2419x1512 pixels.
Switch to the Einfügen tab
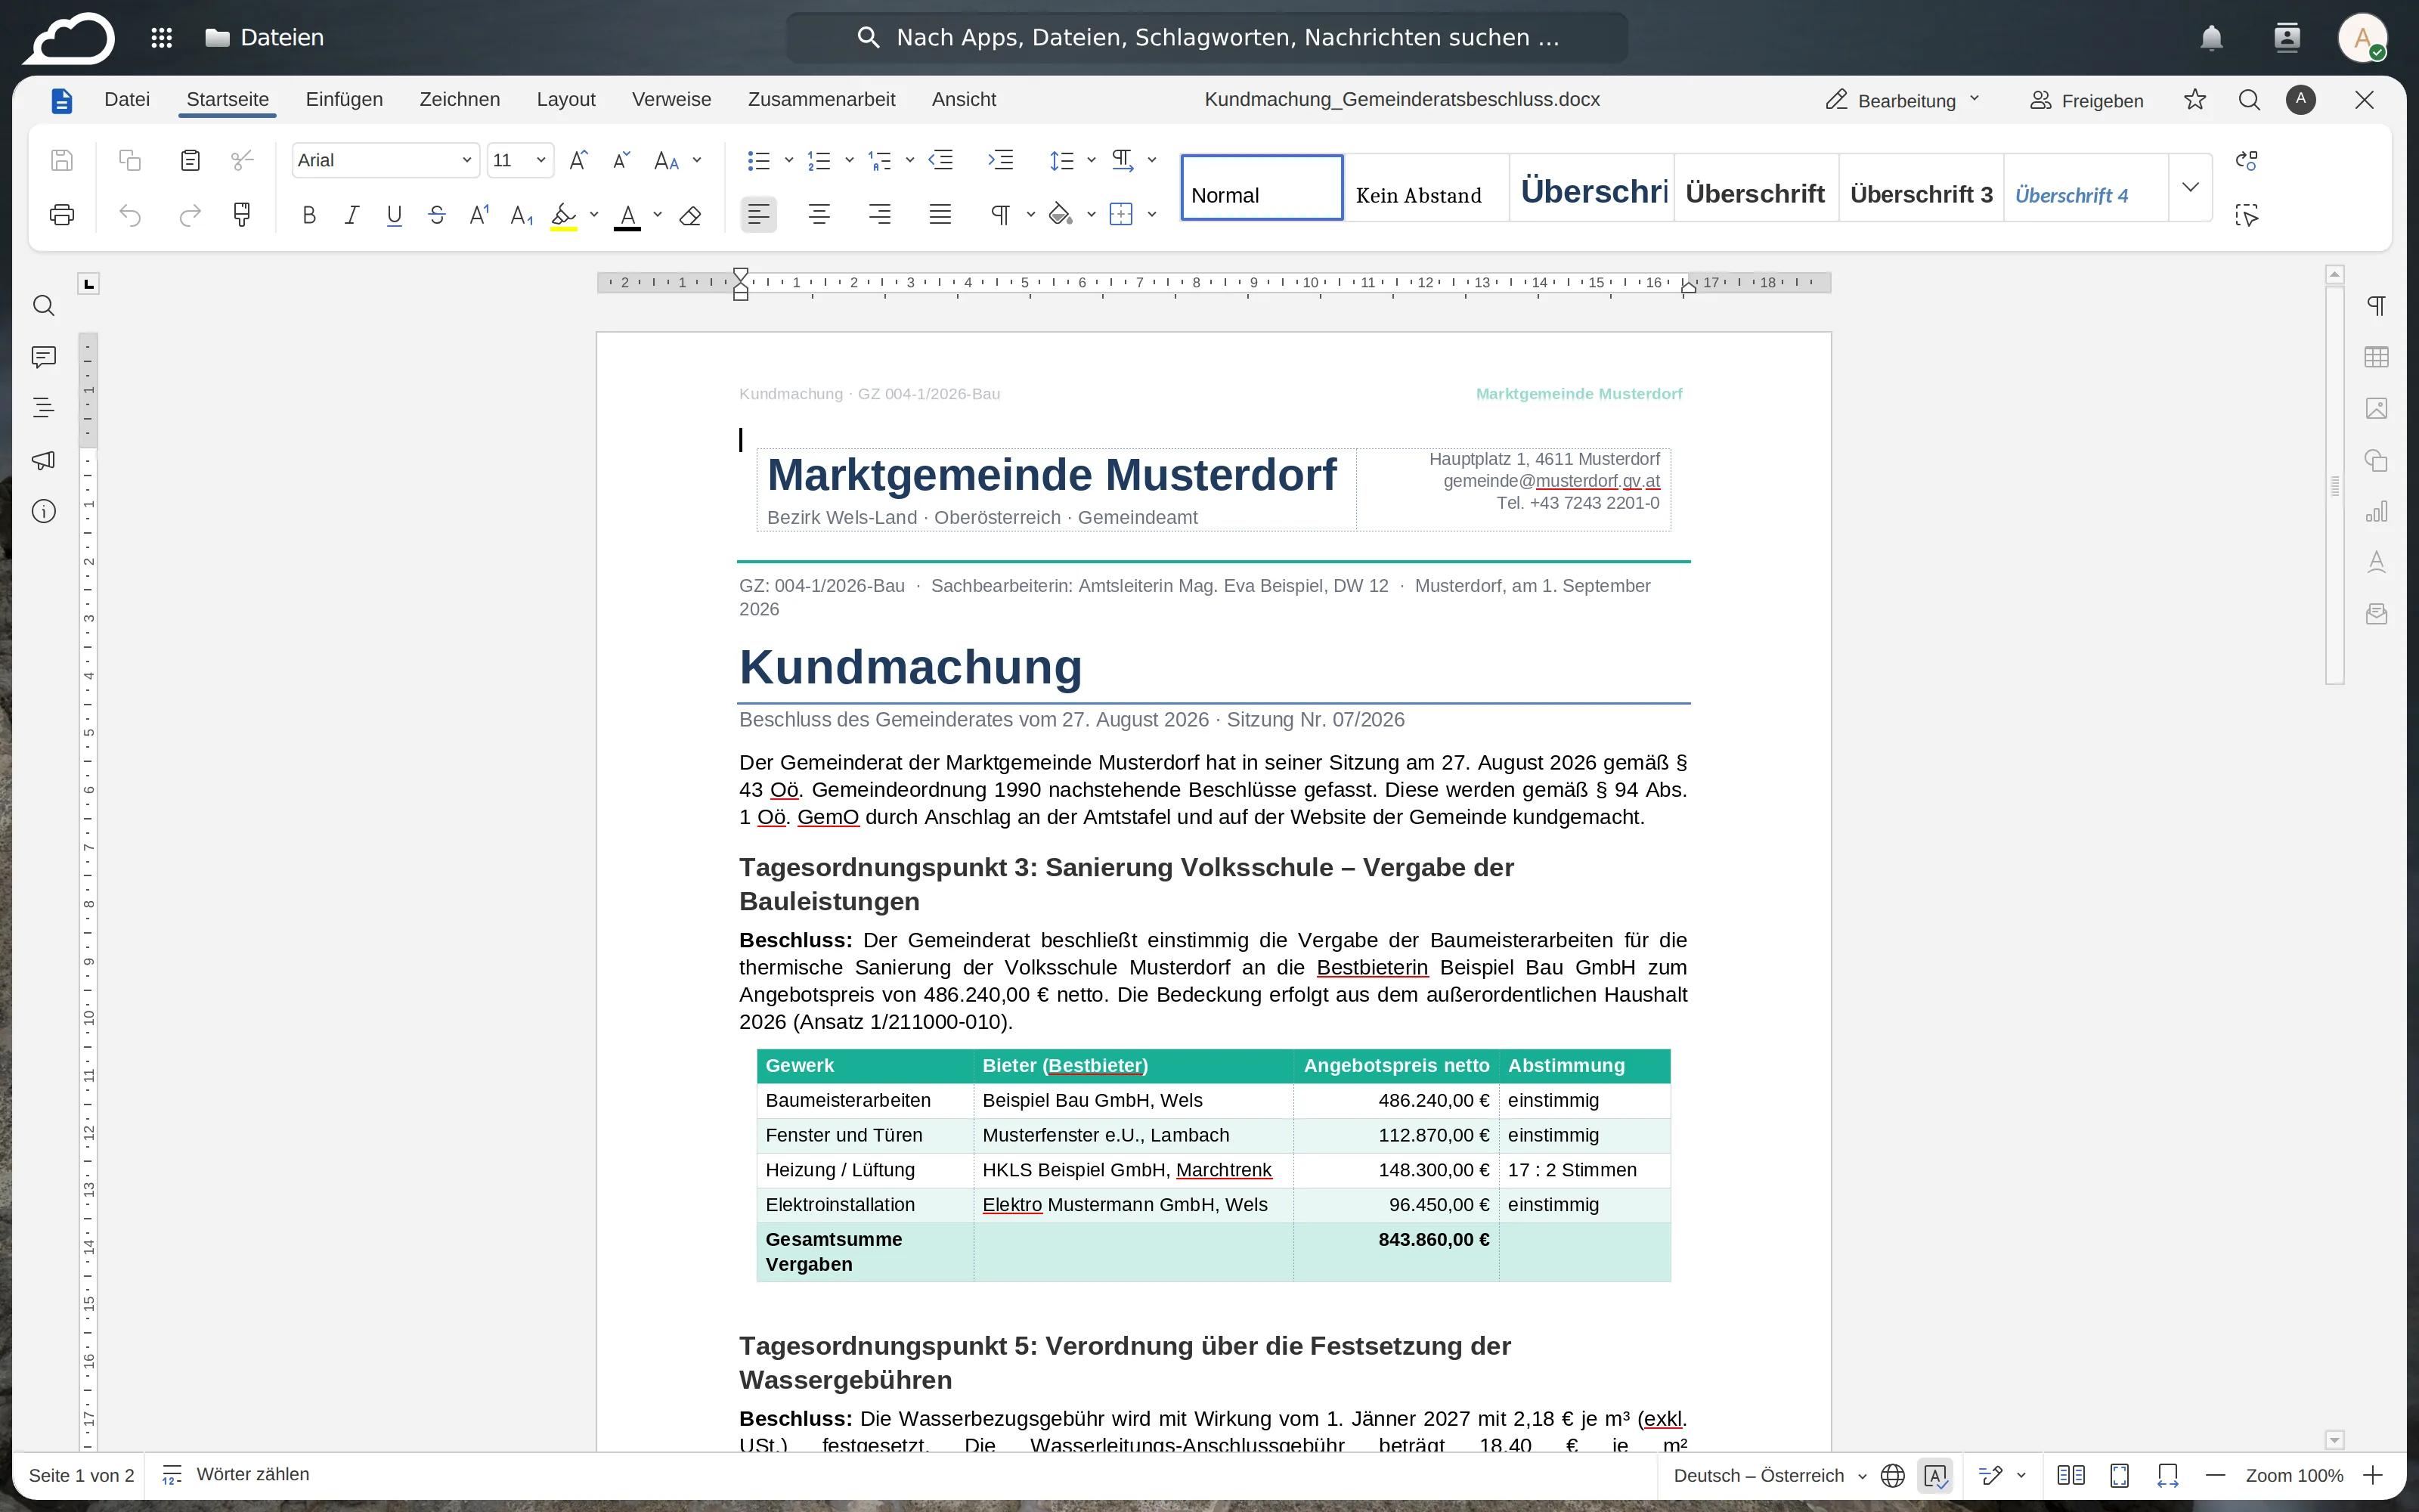point(344,100)
